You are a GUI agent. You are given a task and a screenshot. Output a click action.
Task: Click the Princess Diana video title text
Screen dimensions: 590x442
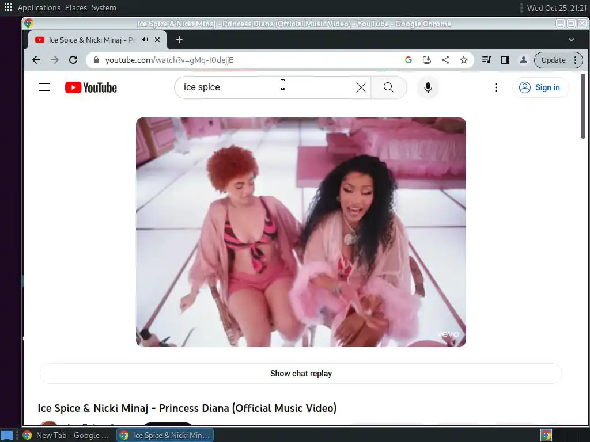pyautogui.click(x=187, y=408)
